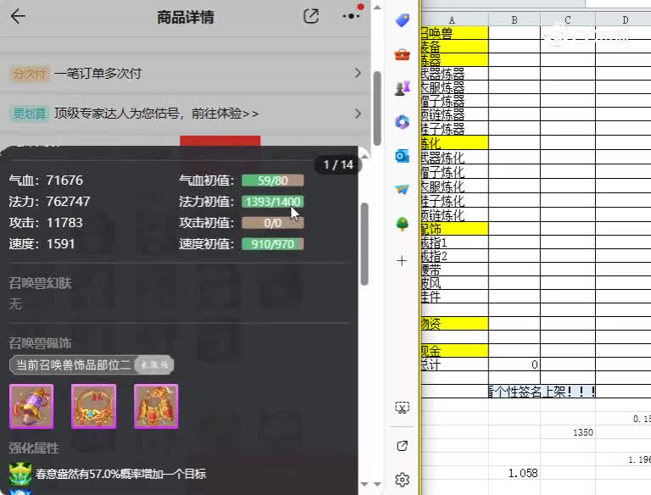Open sidebar settings gear
651x495 pixels.
point(402,480)
